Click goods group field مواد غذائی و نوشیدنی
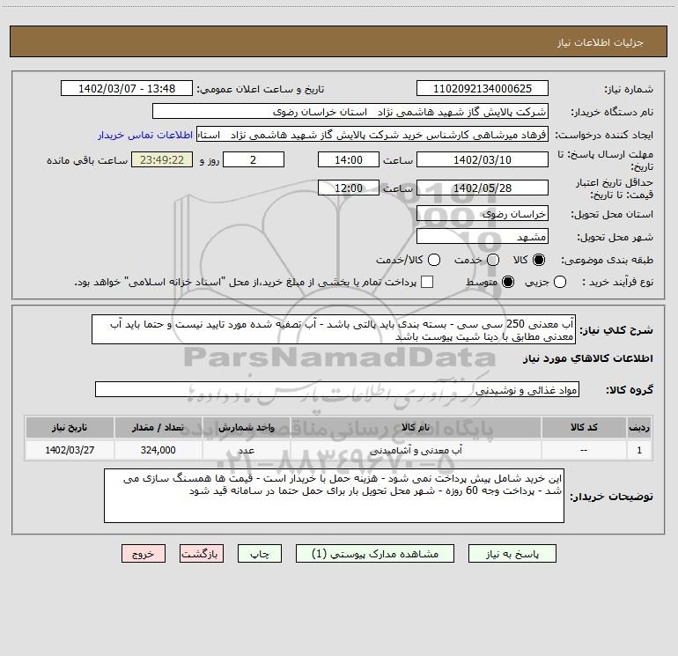Image resolution: width=678 pixels, height=656 pixels. (337, 389)
